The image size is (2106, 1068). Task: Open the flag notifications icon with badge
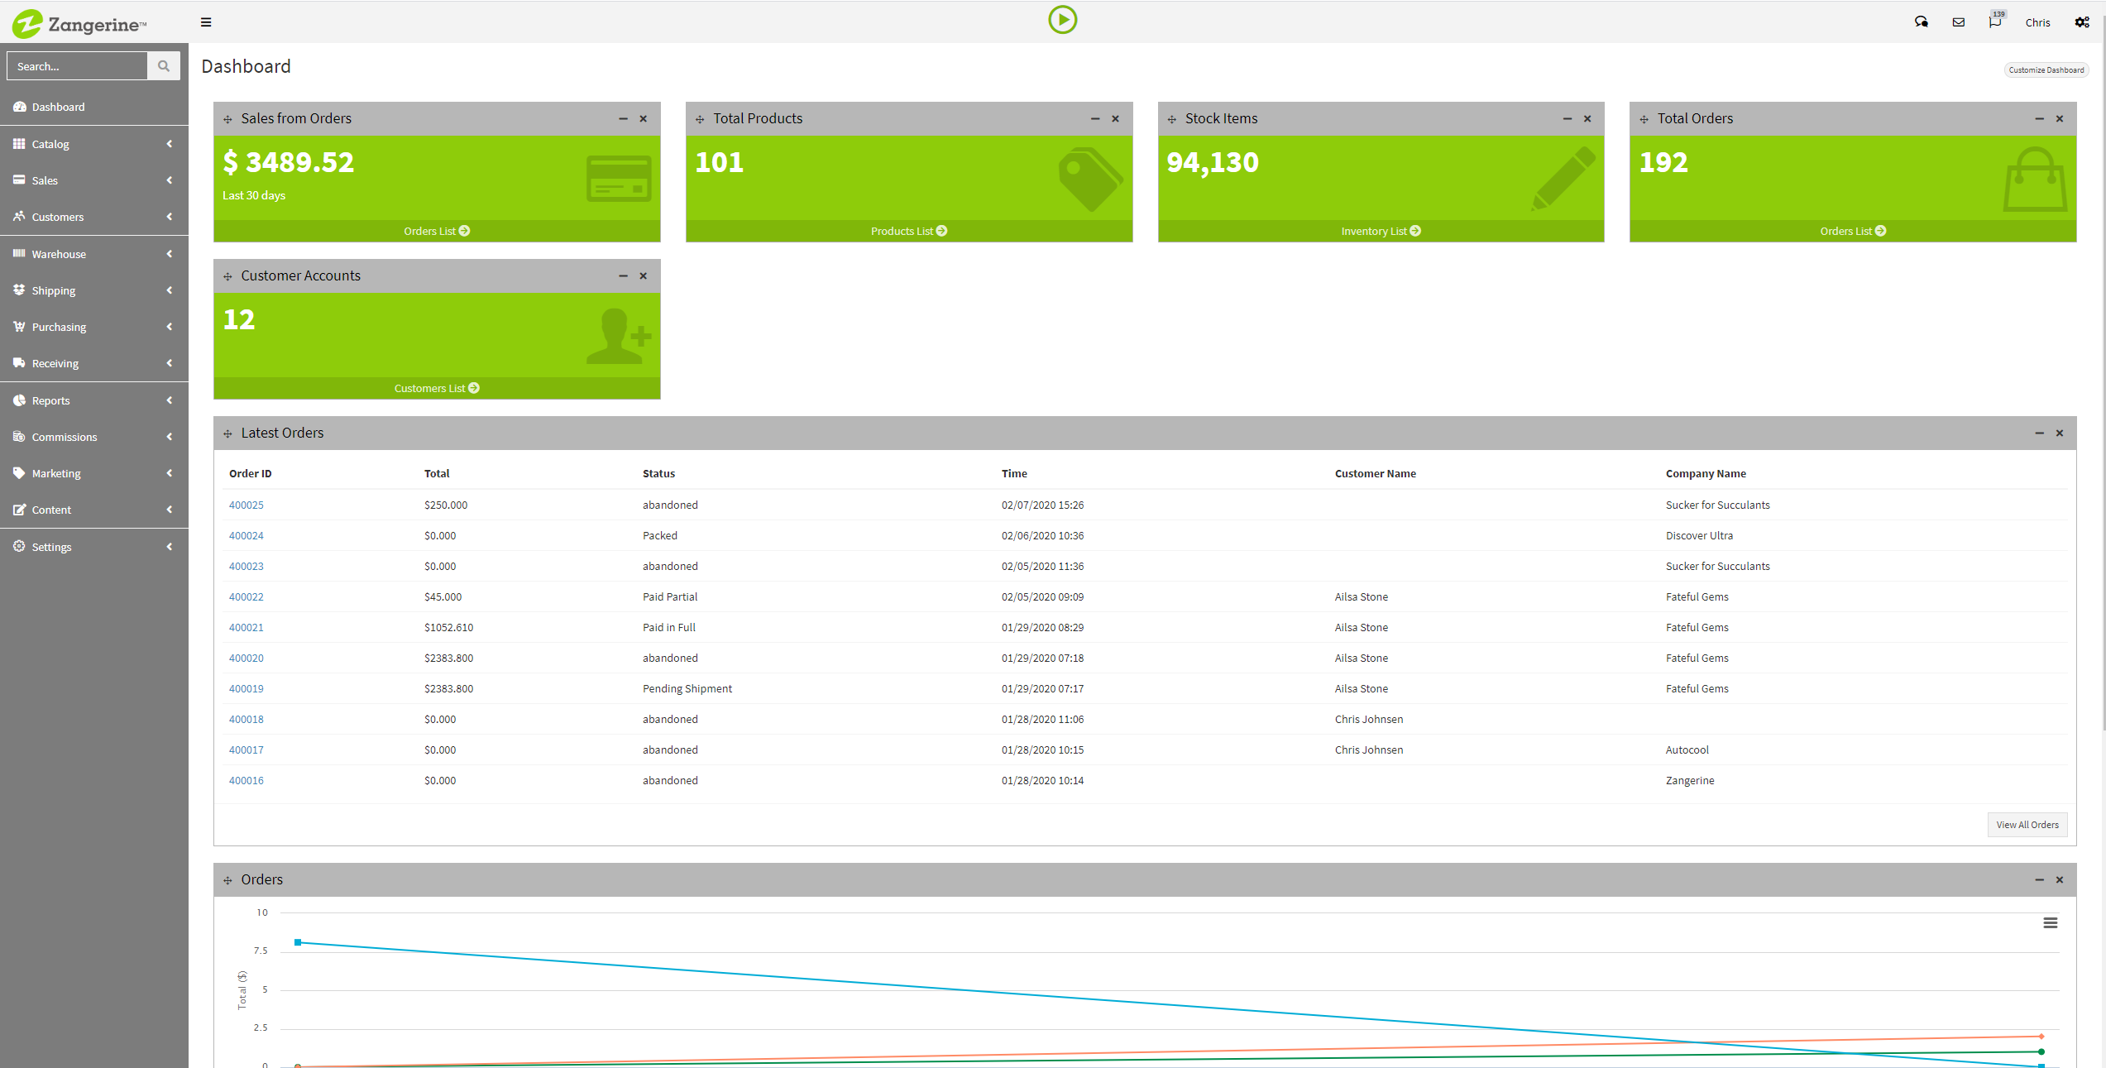click(x=1994, y=22)
